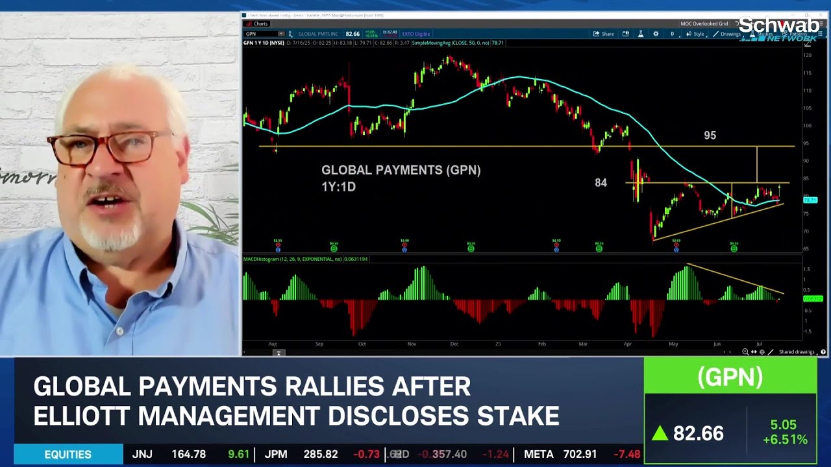This screenshot has height=467, width=831.
Task: Click the February earnings event marker
Action: pos(556,247)
